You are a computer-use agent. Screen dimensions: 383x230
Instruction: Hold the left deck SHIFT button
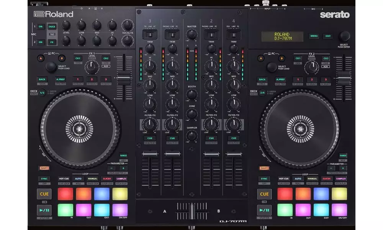coord(44,168)
